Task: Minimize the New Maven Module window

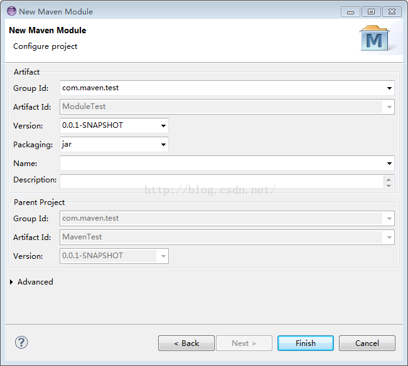Action: [x=350, y=12]
